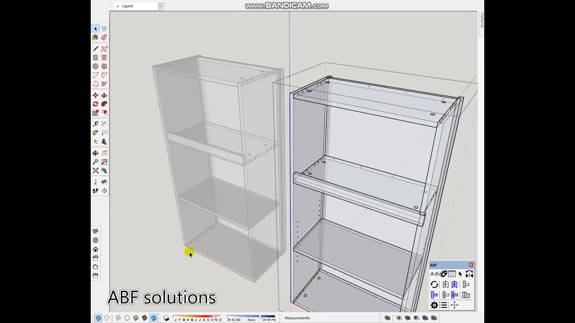Toggle X-Ray face style
This screenshot has width=575, height=323.
(x=98, y=318)
